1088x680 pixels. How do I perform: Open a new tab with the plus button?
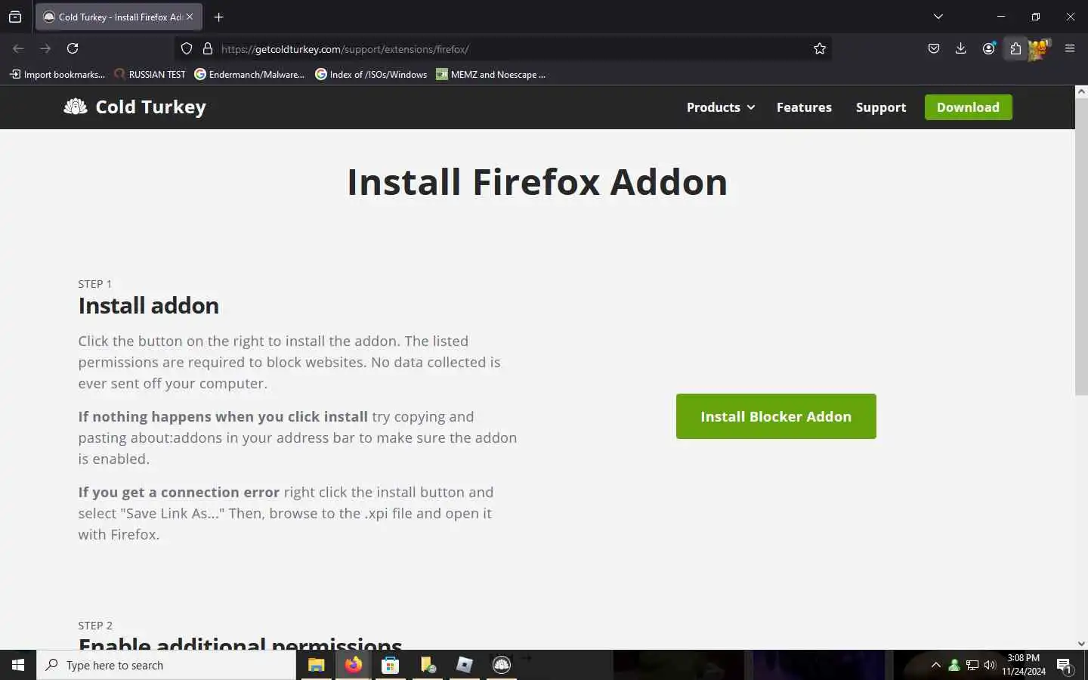tap(218, 17)
